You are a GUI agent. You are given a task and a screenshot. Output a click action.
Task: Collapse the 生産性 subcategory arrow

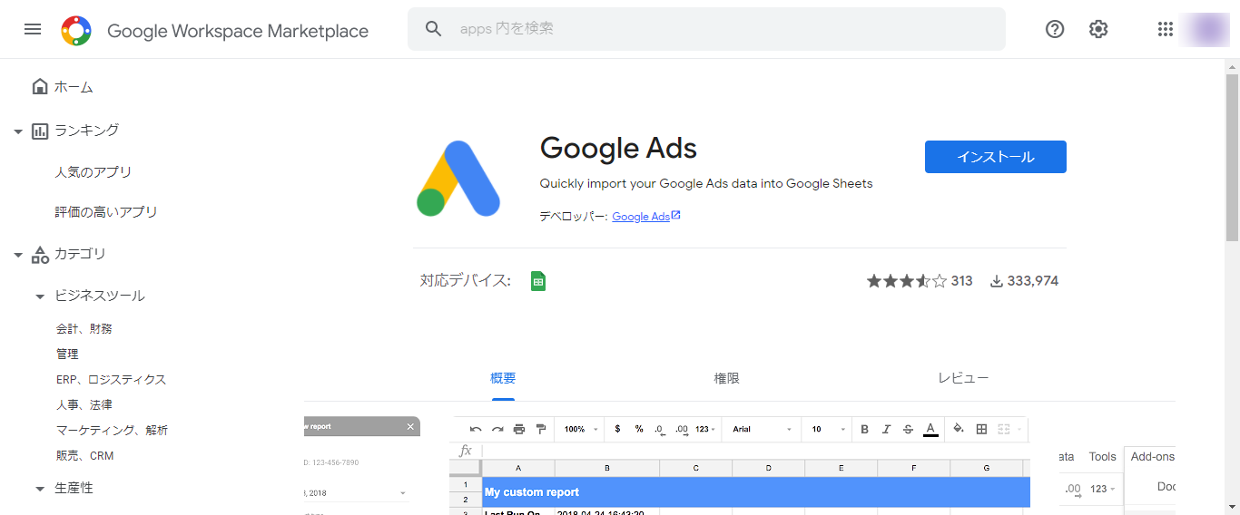coord(40,489)
